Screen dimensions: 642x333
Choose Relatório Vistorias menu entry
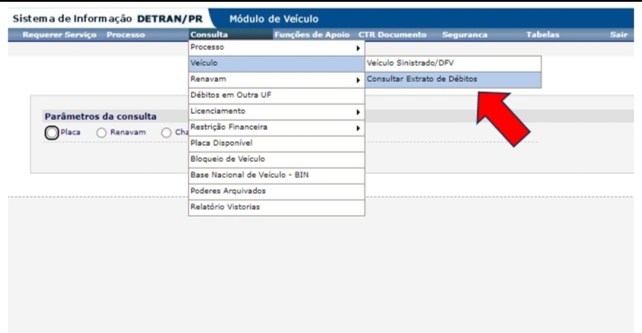(x=276, y=207)
